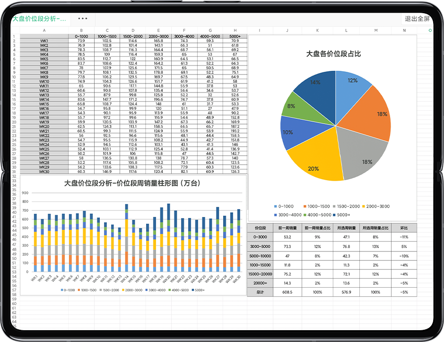The height and width of the screenshot is (342, 444).
Task: Click the 总计 row label cell
Action: click(260, 292)
